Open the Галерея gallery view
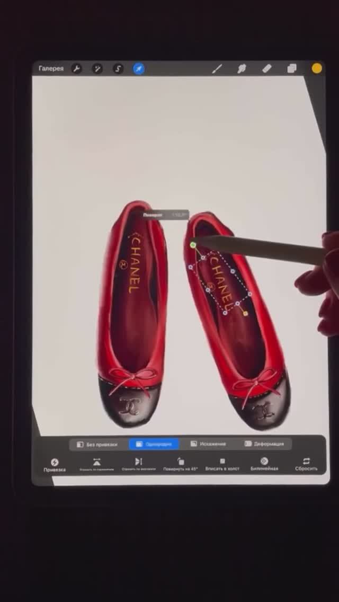The image size is (339, 602). point(51,69)
